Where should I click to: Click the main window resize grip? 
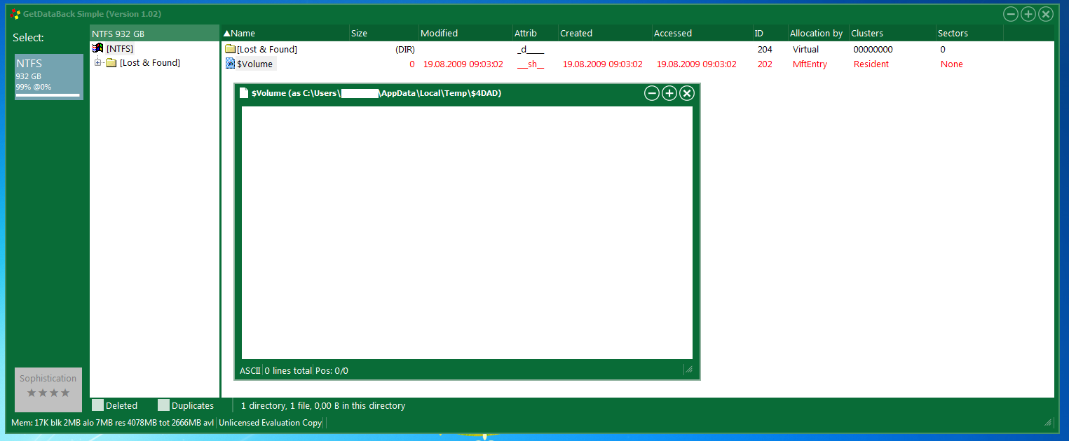pyautogui.click(x=1048, y=422)
